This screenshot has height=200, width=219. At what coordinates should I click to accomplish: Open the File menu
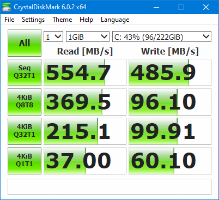9,20
